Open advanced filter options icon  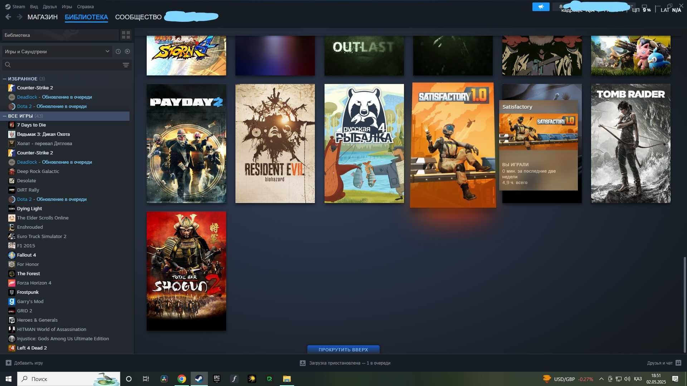pos(126,65)
